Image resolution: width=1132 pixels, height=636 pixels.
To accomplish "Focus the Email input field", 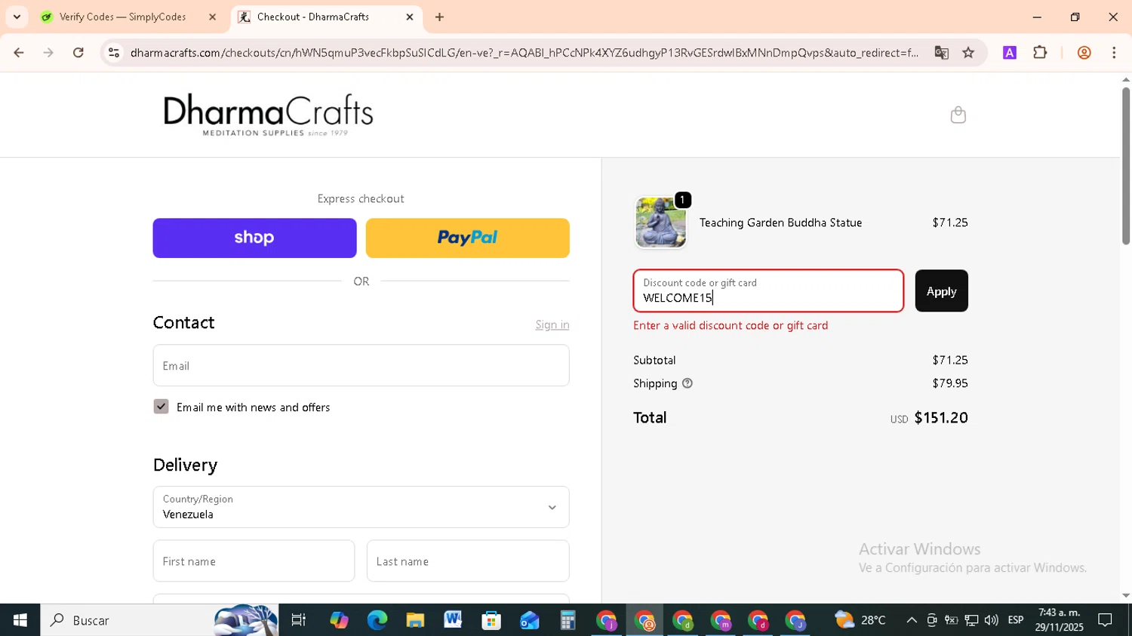I will pyautogui.click(x=361, y=365).
